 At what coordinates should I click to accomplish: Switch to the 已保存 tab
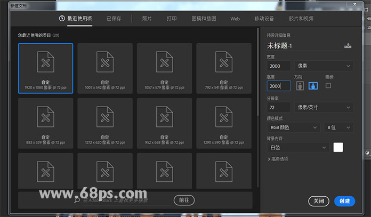pyautogui.click(x=114, y=18)
